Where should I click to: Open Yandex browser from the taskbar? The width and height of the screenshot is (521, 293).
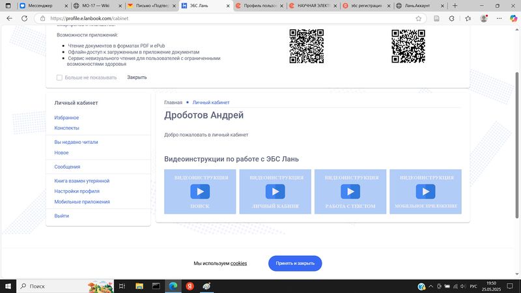click(x=190, y=286)
